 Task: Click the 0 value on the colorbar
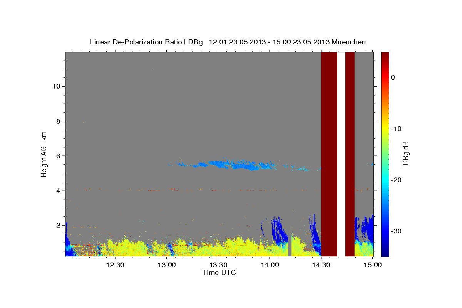point(393,77)
